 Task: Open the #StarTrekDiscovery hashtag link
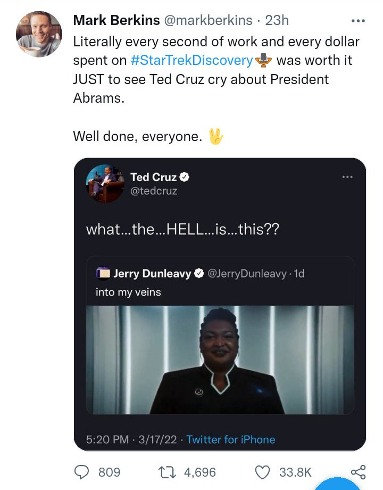[191, 60]
